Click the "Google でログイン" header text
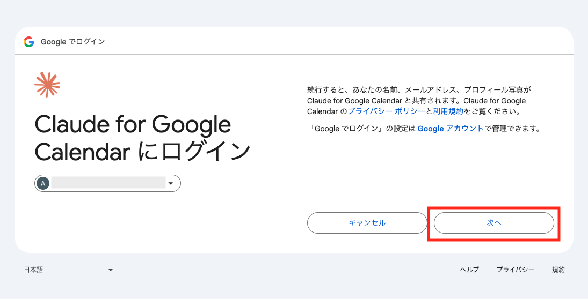The width and height of the screenshot is (588, 299). tap(72, 42)
